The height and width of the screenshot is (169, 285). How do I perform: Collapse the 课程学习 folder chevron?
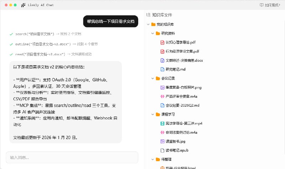153,114
